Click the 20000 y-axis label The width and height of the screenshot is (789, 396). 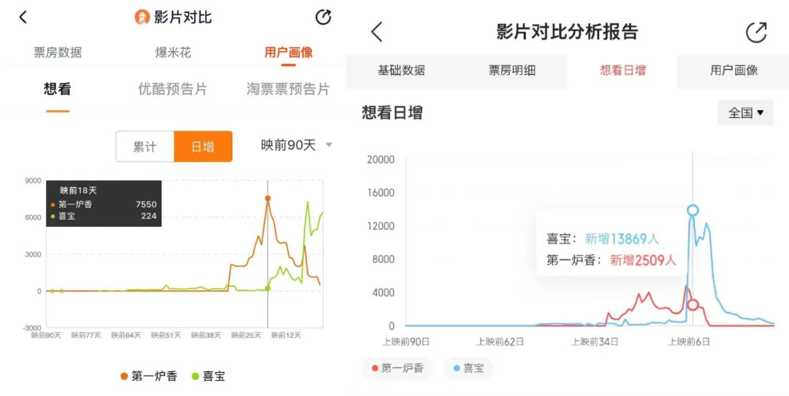click(379, 160)
